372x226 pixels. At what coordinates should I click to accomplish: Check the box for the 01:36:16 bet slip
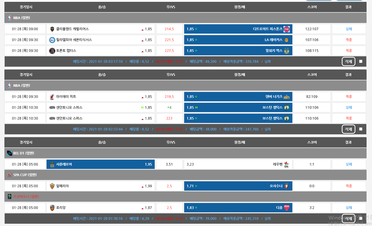(361, 219)
